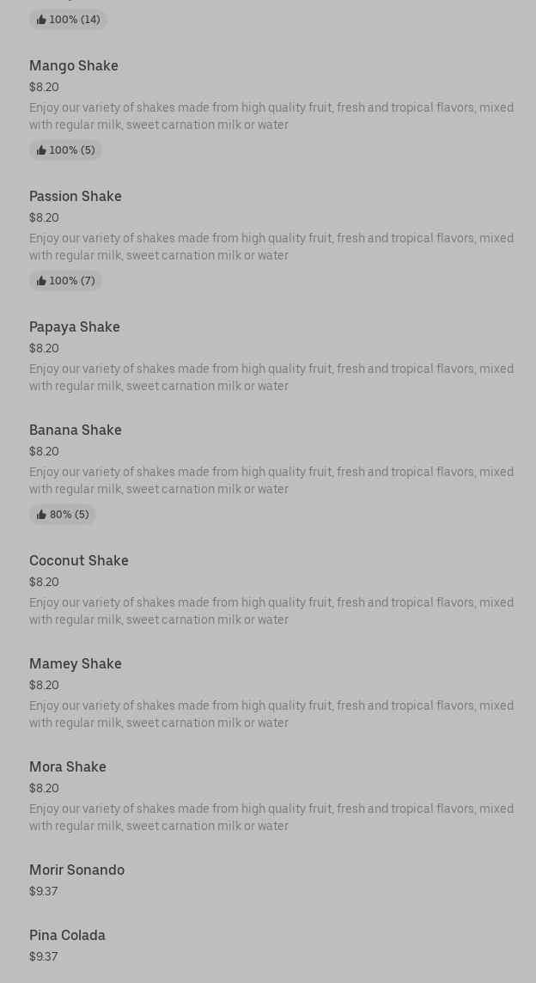Choose the Papaya Shake title
The image size is (536, 983).
pos(75,327)
